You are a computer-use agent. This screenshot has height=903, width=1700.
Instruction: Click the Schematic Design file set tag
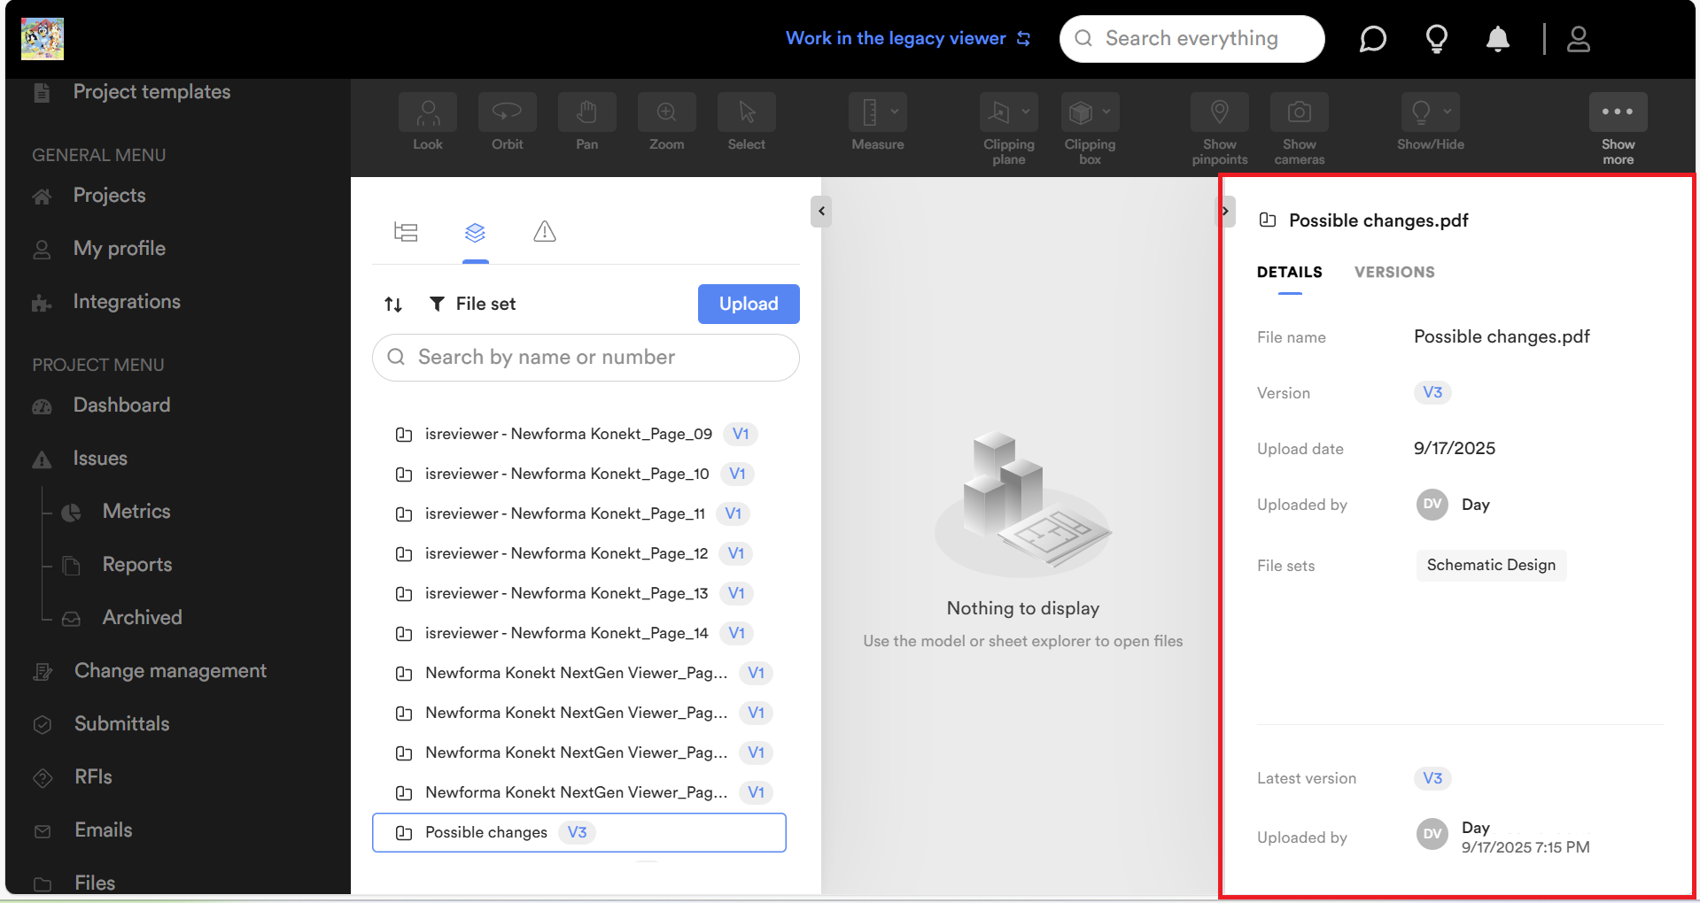pos(1491,565)
